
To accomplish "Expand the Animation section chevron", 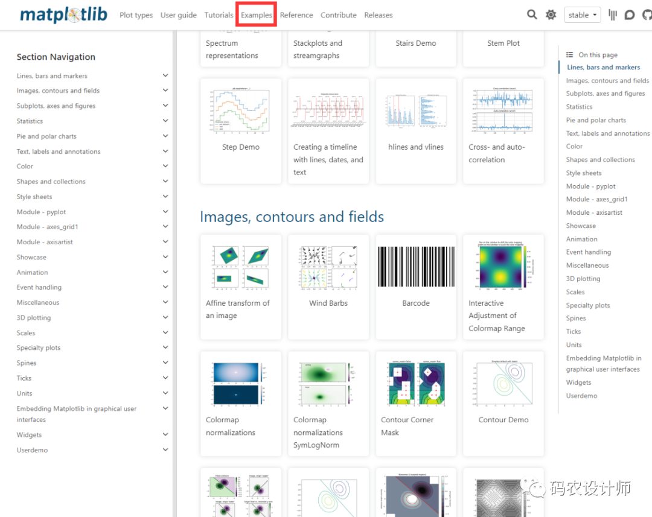I will 165,272.
